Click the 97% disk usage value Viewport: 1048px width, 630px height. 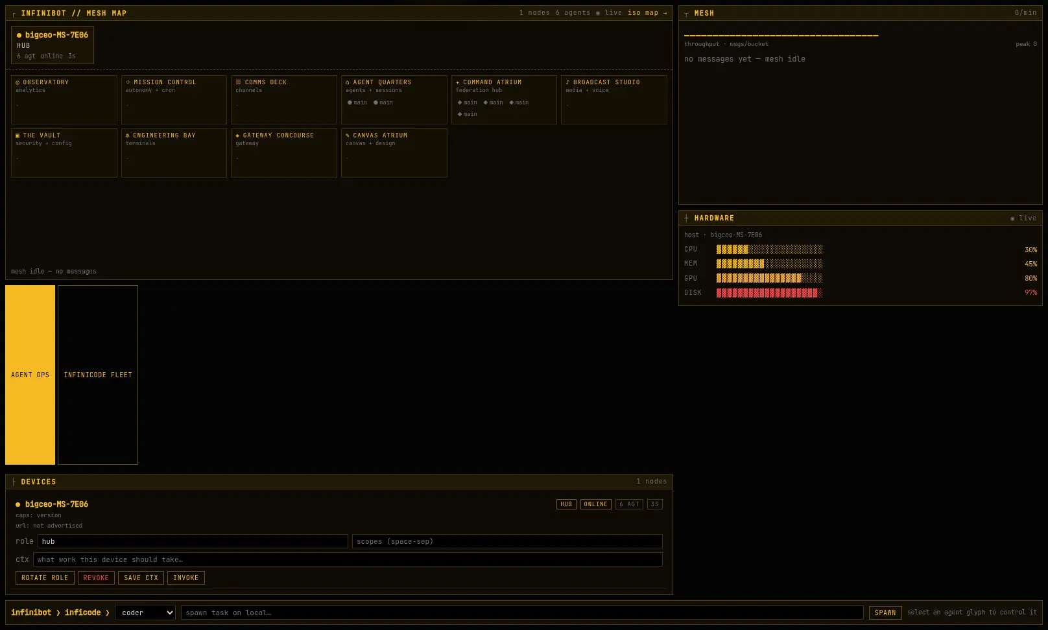click(x=1030, y=293)
